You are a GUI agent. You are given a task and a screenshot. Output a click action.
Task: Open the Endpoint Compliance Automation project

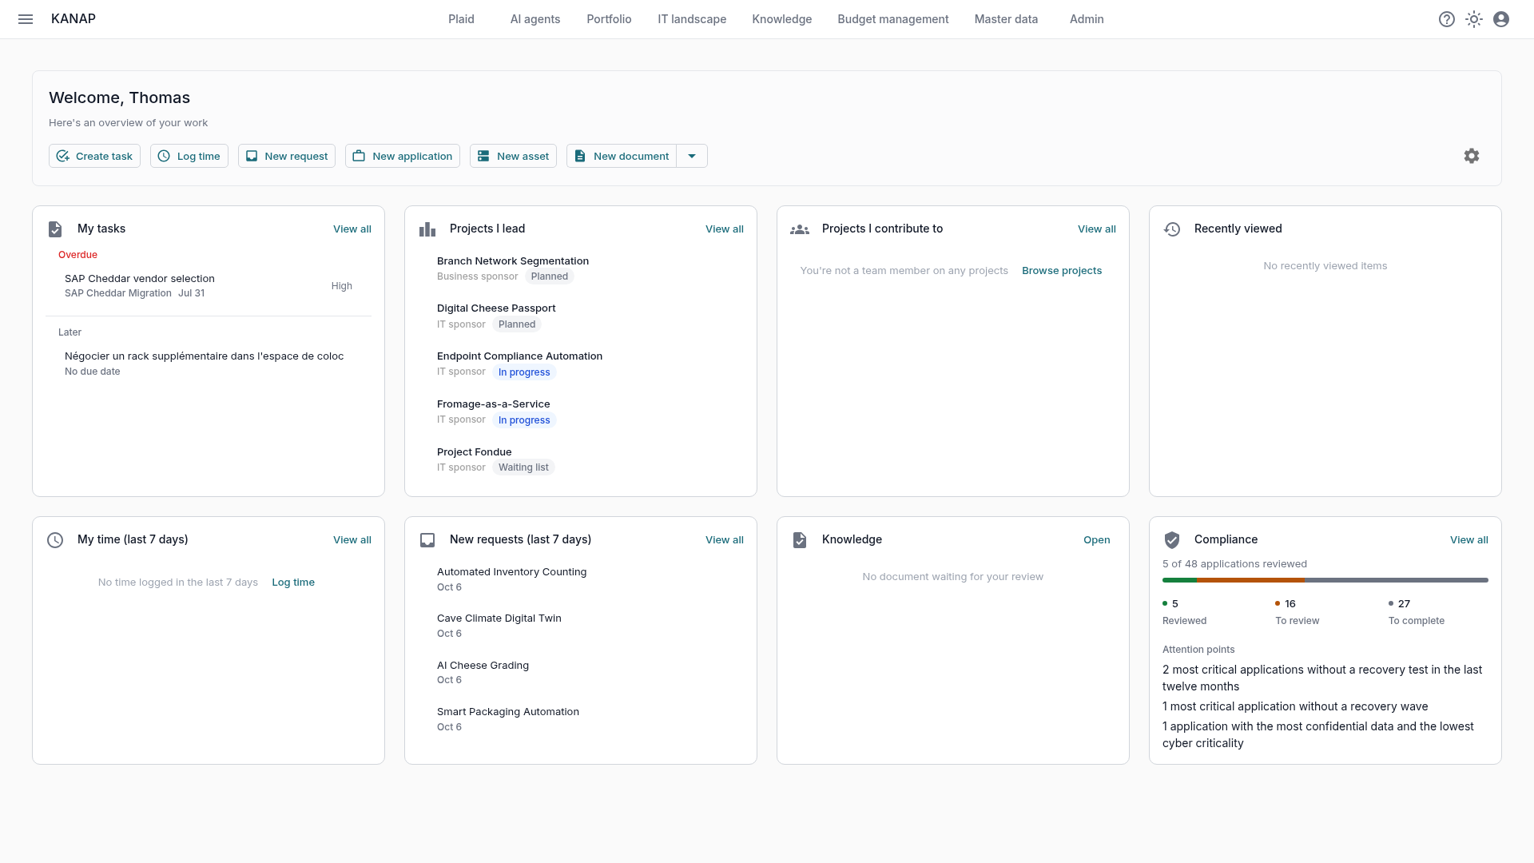581,364
